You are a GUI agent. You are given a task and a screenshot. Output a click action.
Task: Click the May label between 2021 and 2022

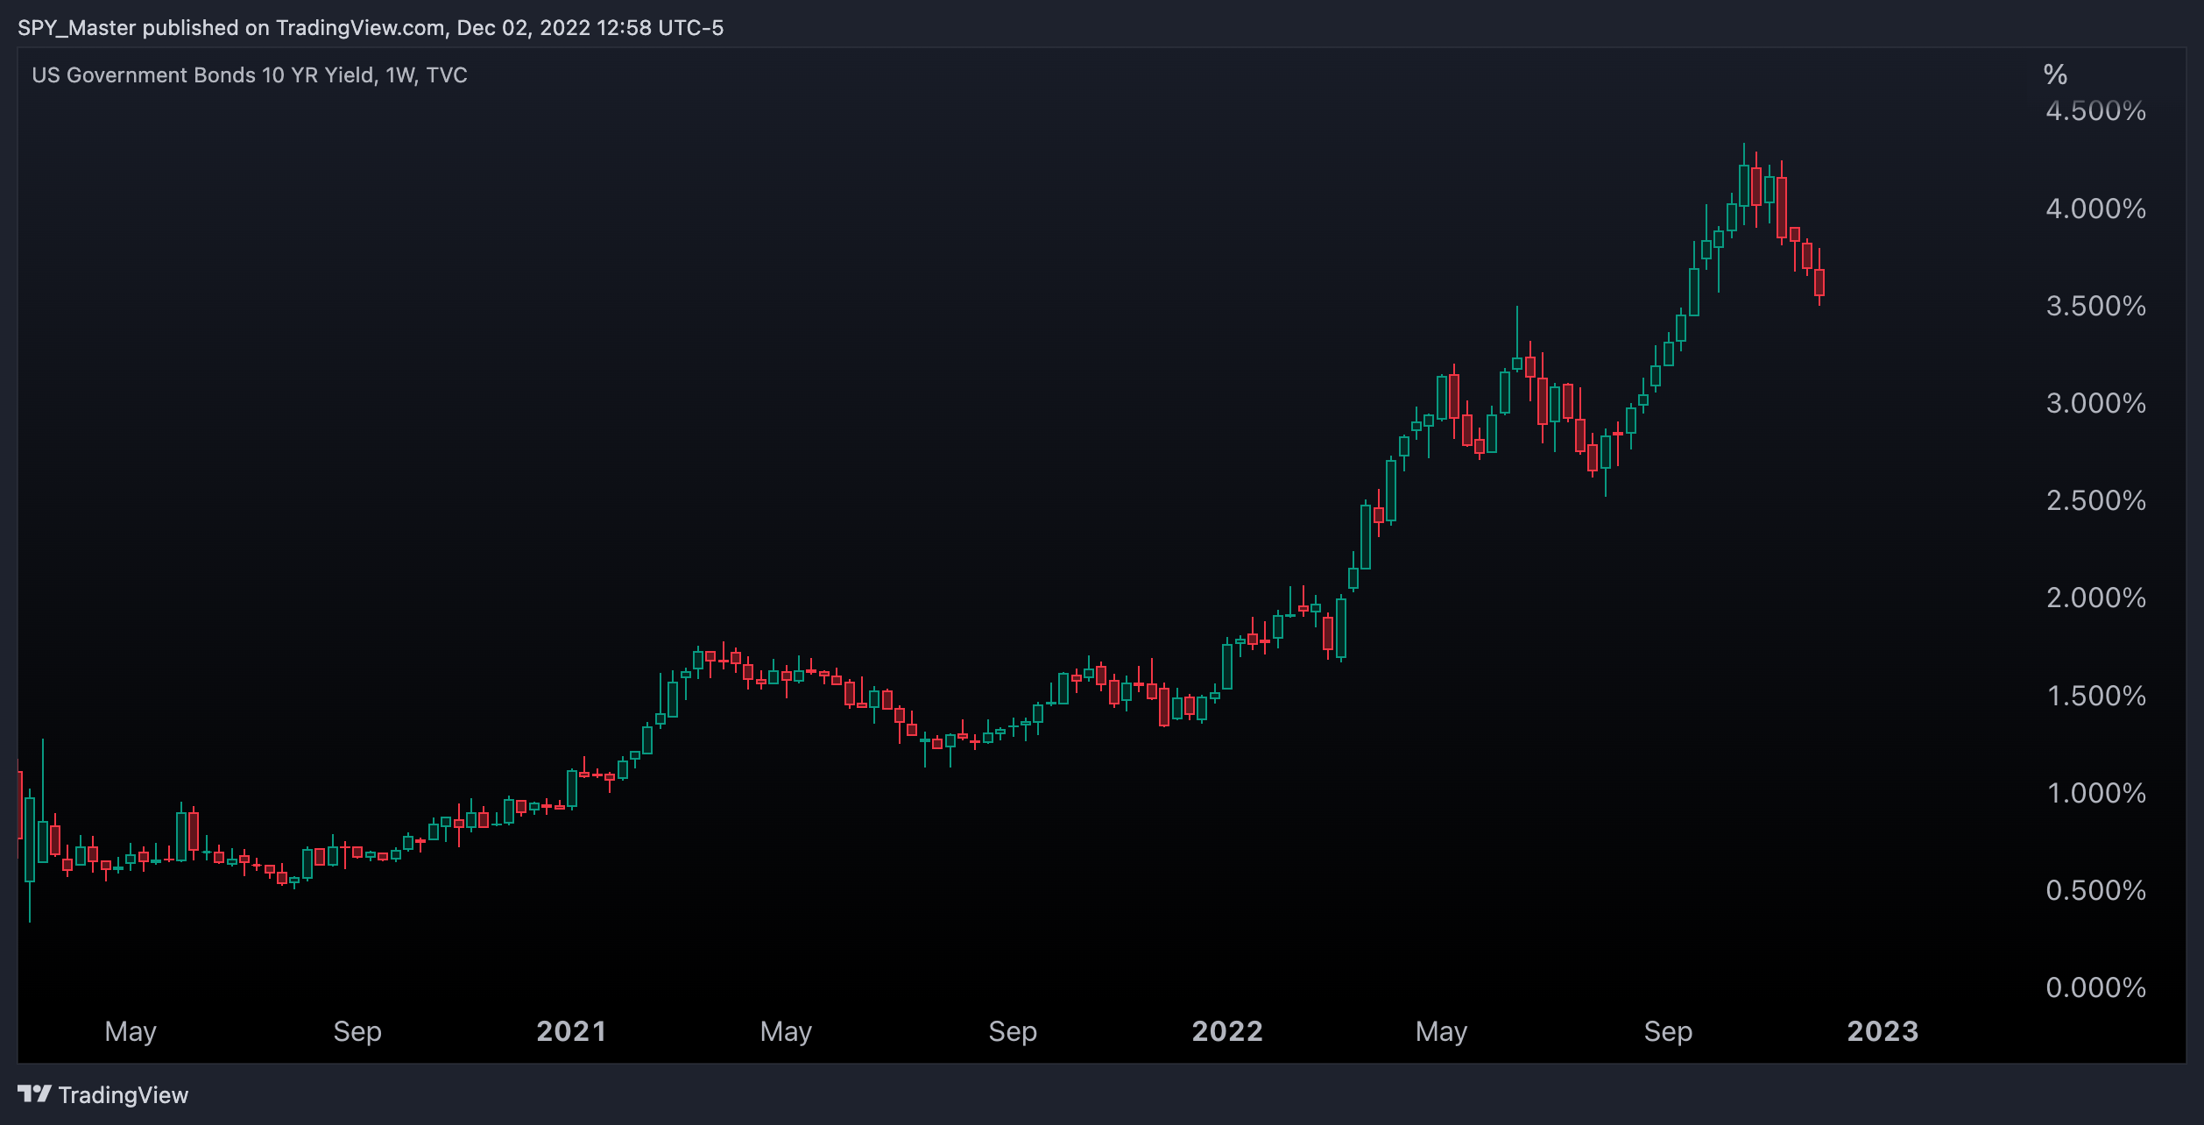point(786,1032)
